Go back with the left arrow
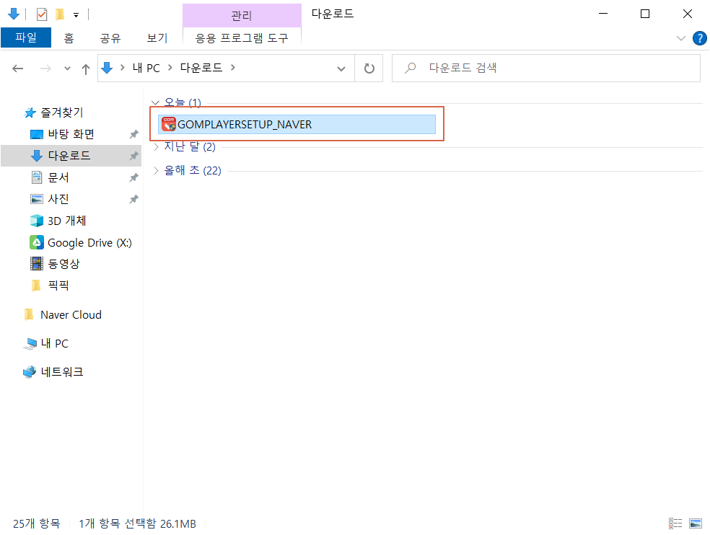Screen dimensions: 710x535 point(17,68)
